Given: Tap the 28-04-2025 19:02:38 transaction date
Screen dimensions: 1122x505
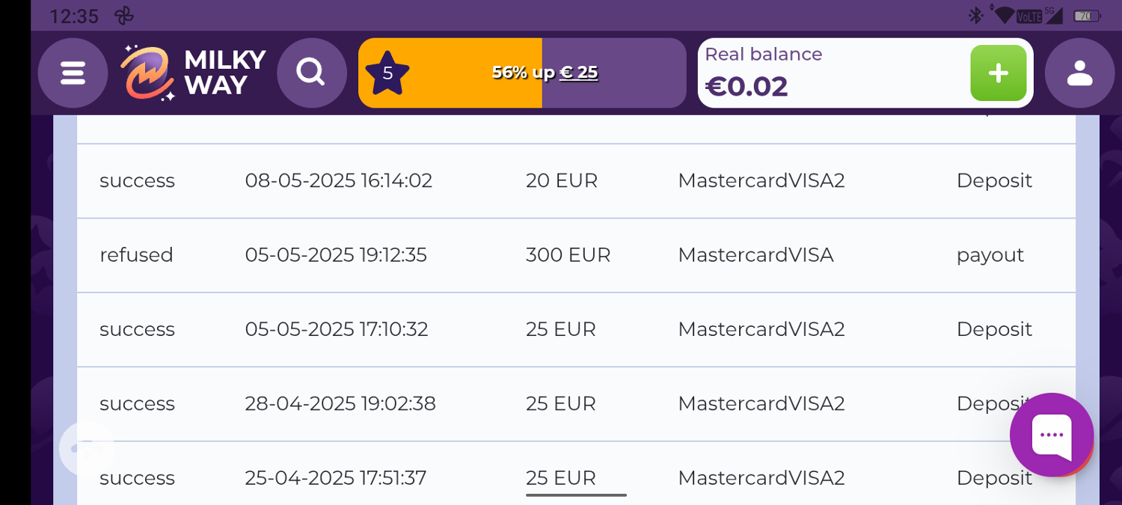Looking at the screenshot, I should (340, 404).
